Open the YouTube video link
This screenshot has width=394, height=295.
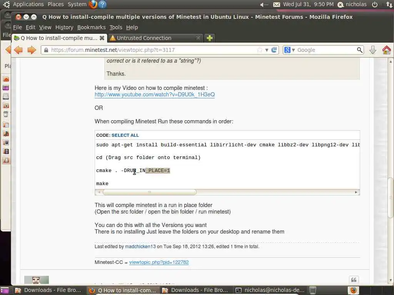tap(155, 94)
